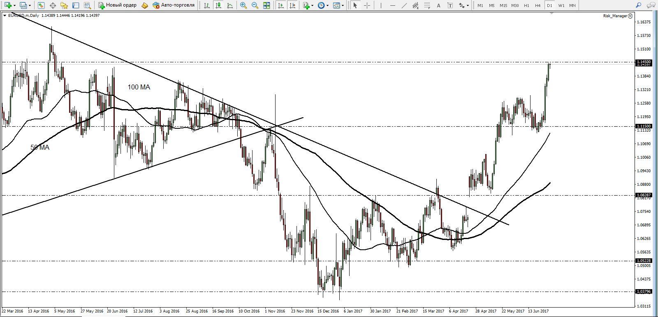Click the add Indicators icon
The height and width of the screenshot is (317, 658).
coord(306,5)
